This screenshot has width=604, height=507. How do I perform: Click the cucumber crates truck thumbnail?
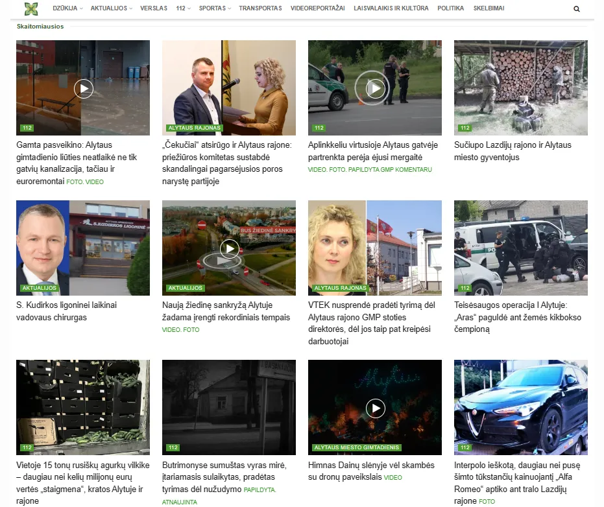click(x=83, y=407)
